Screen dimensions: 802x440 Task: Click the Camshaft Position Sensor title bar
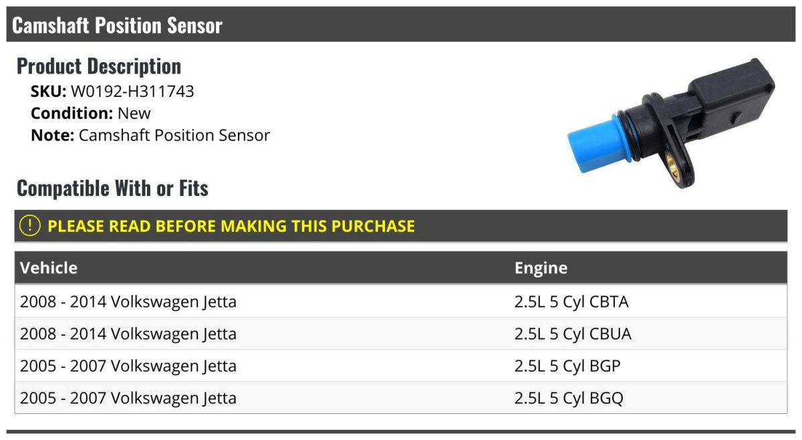[402, 25]
